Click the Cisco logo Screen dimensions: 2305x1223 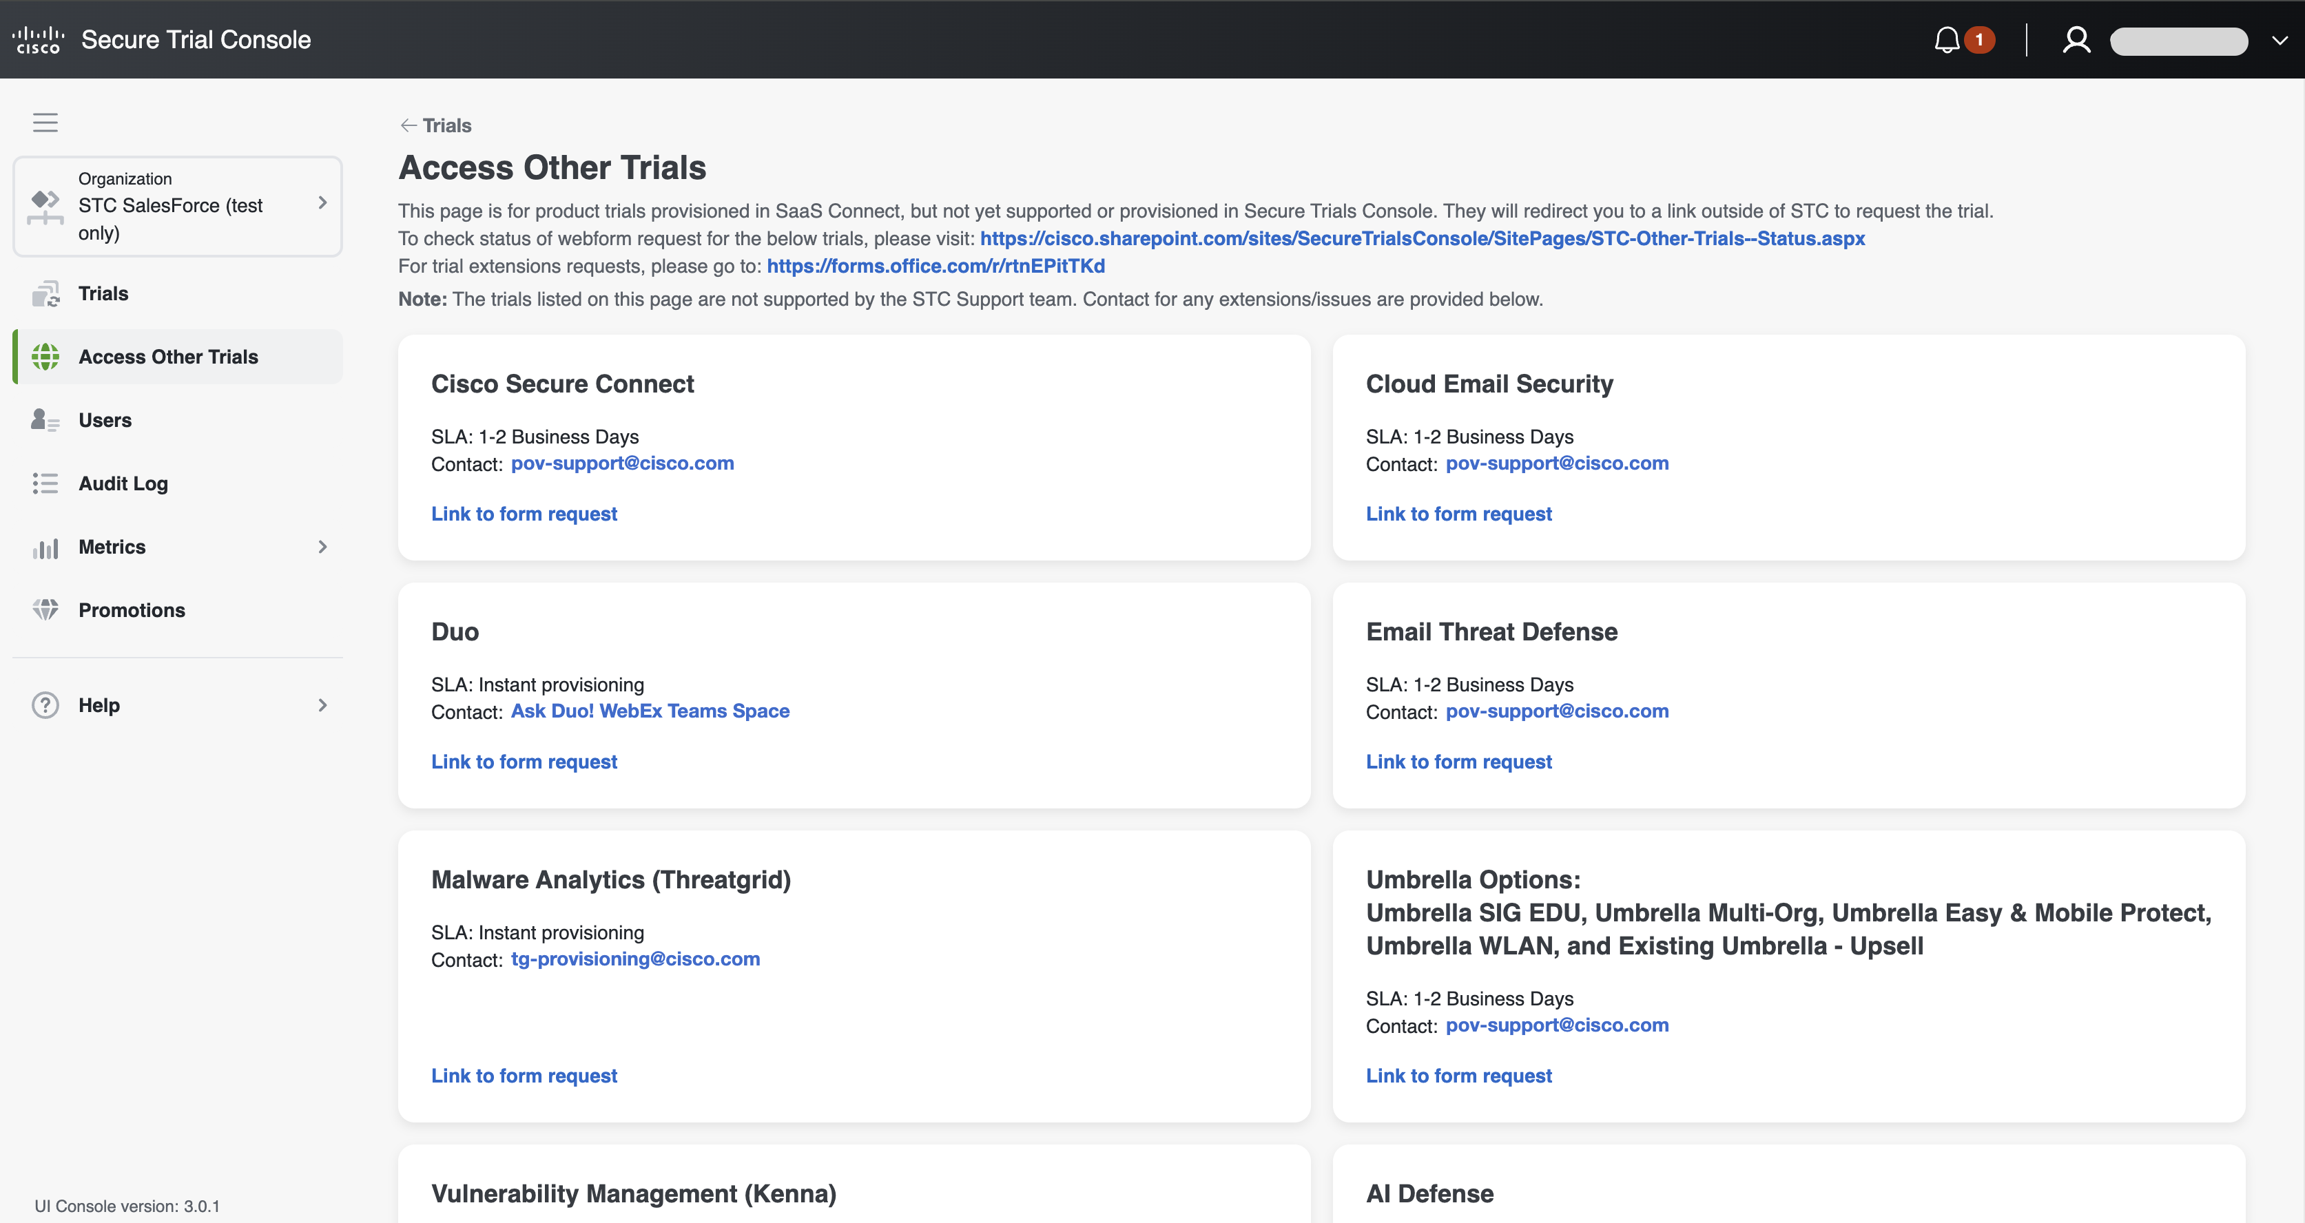tap(39, 40)
